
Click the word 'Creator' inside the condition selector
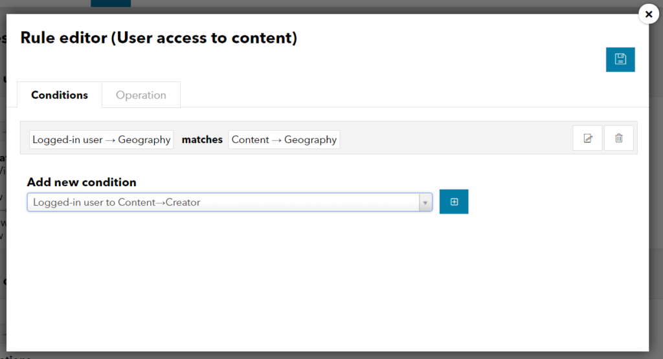[183, 202]
